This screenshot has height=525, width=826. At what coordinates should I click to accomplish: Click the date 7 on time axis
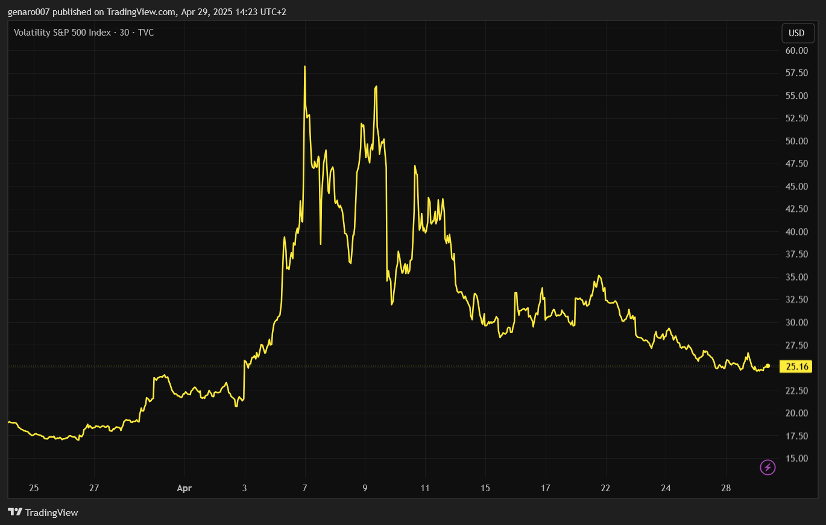pos(305,488)
